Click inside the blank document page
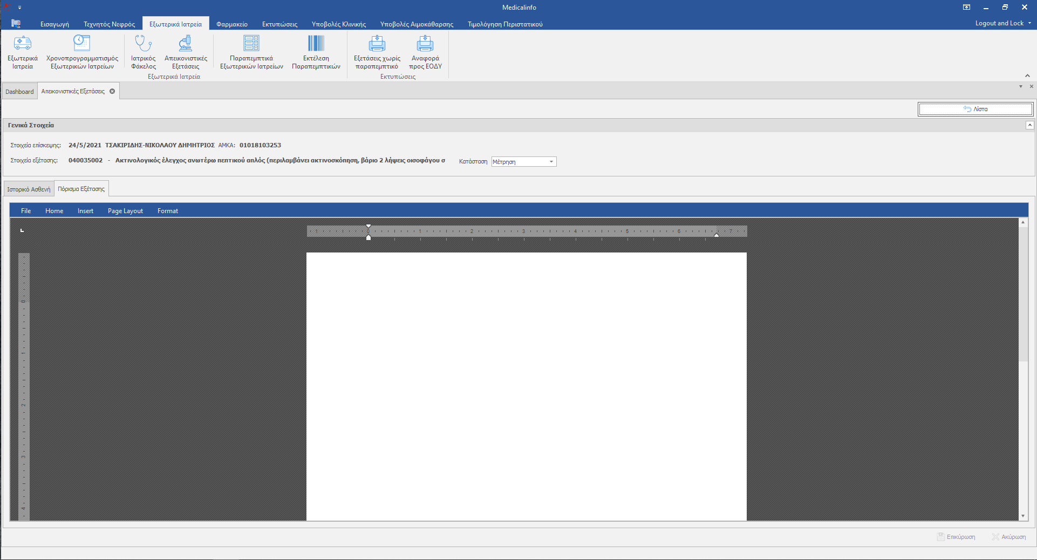1037x560 pixels. click(x=526, y=378)
